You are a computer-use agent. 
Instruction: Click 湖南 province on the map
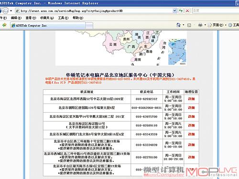tap(138, 36)
